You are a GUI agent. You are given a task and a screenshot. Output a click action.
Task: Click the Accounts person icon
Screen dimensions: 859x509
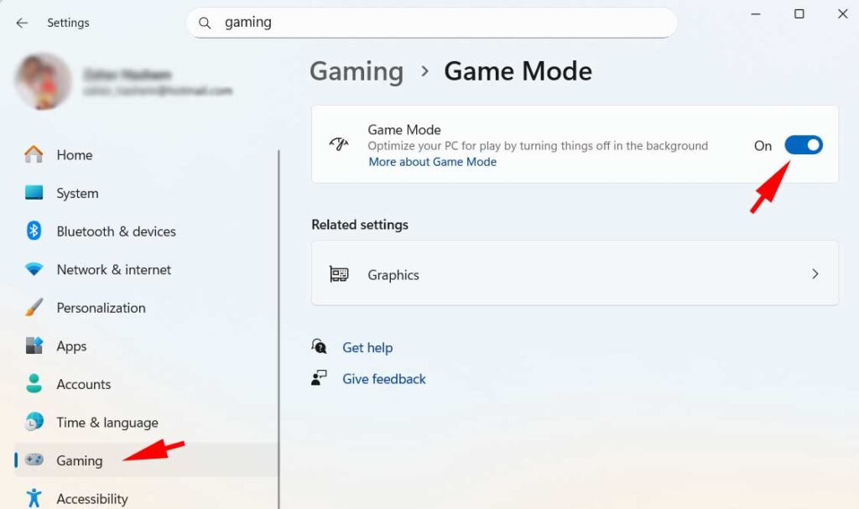click(x=34, y=384)
